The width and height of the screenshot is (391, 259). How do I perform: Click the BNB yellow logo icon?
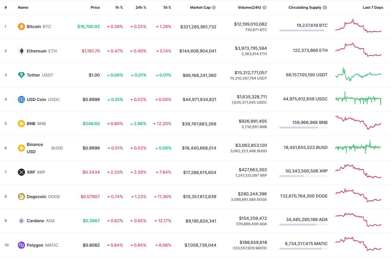21,124
